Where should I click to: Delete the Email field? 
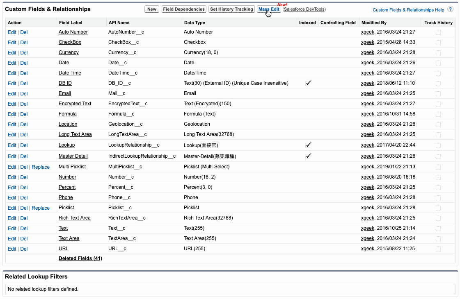click(24, 94)
